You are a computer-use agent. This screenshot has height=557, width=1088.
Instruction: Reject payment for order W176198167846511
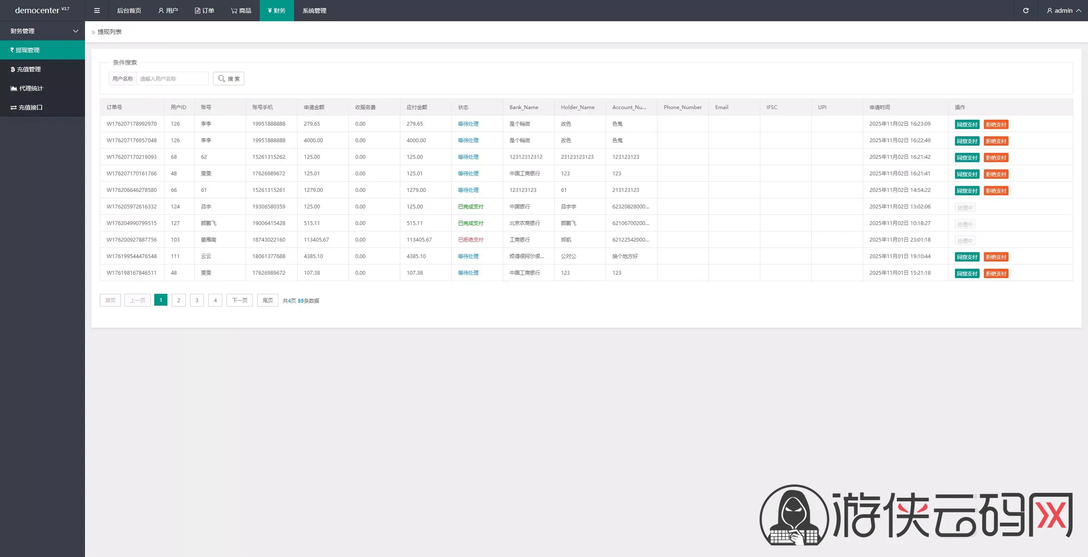[x=996, y=273]
